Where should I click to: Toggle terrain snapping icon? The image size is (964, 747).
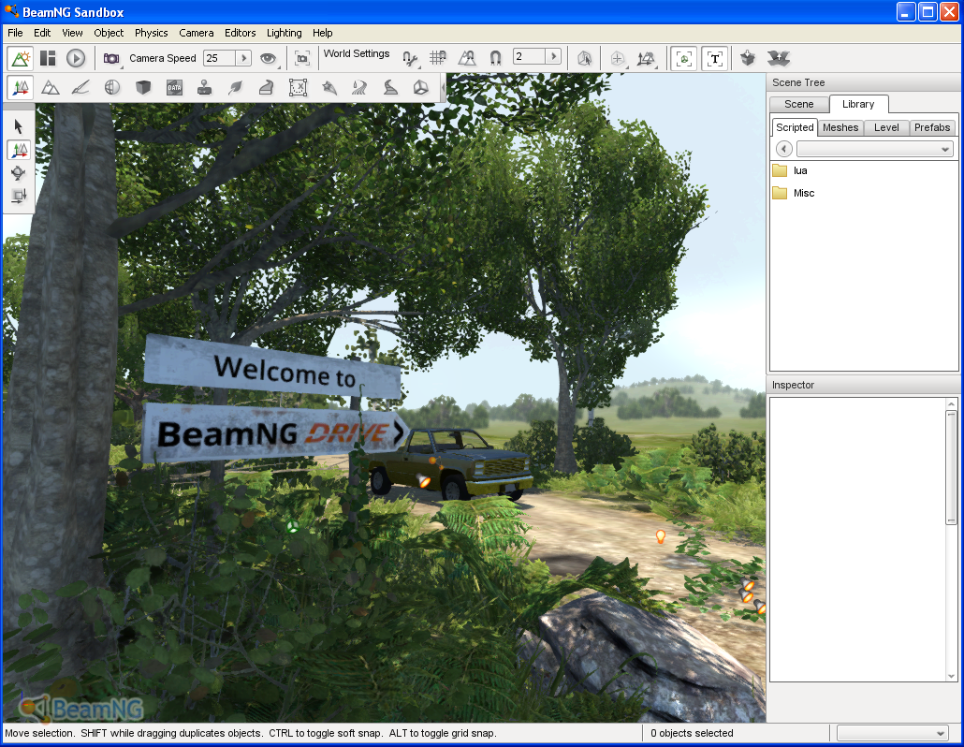[x=467, y=58]
